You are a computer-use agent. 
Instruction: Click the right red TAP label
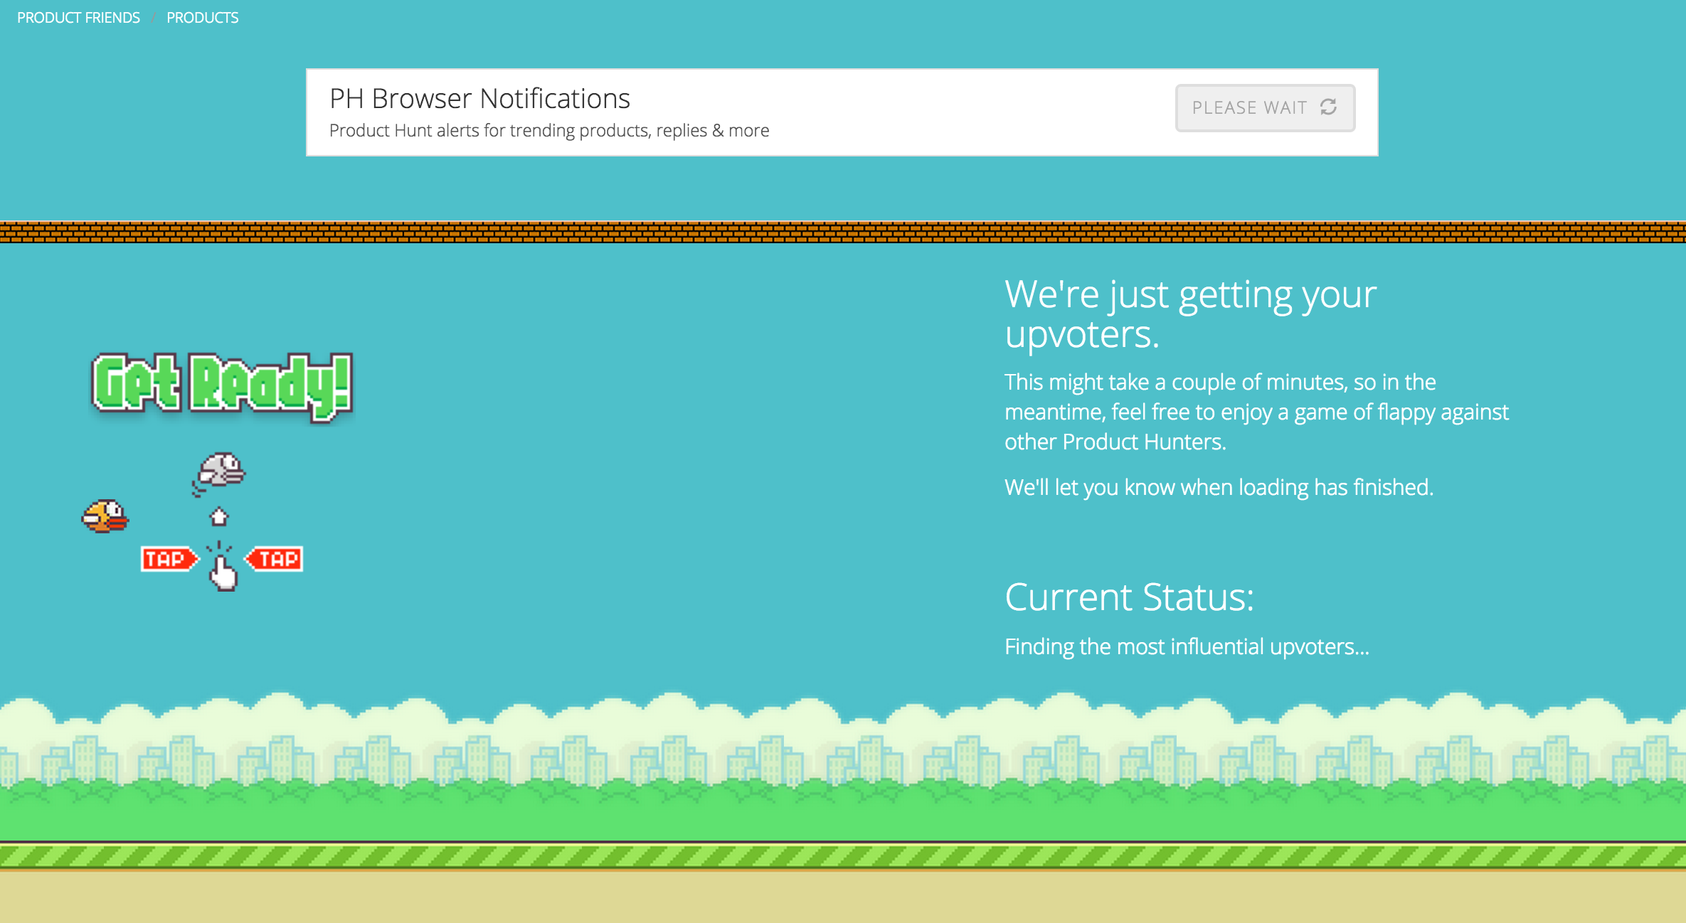coord(275,559)
